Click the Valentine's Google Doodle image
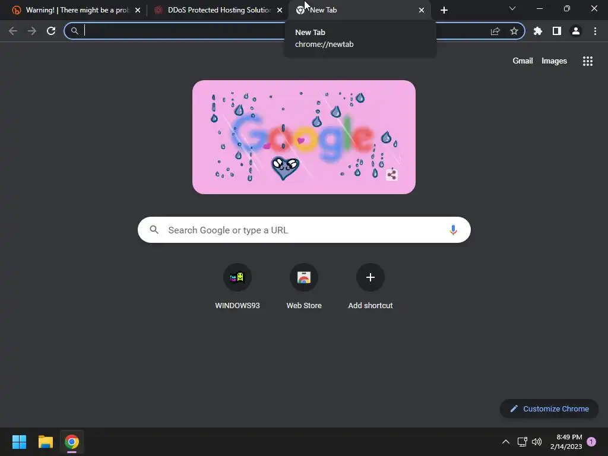Viewport: 608px width, 456px height. pos(304,137)
